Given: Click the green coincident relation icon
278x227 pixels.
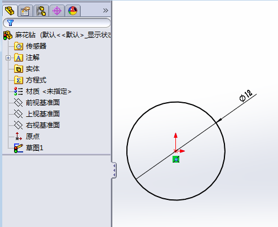Looking at the screenshot, I should (176, 159).
